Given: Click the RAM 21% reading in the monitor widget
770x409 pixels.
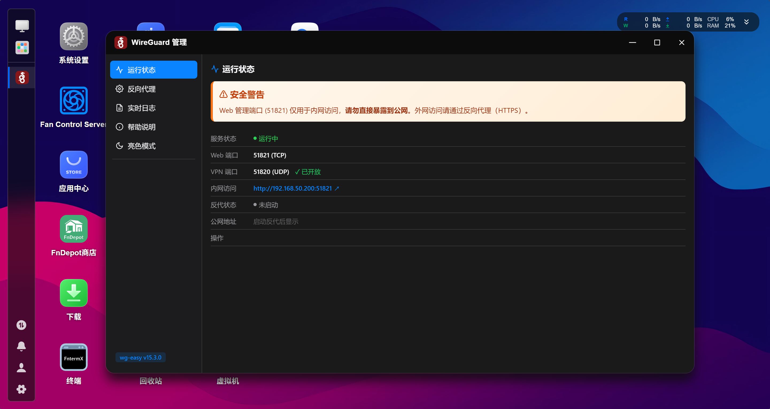Looking at the screenshot, I should pyautogui.click(x=721, y=26).
